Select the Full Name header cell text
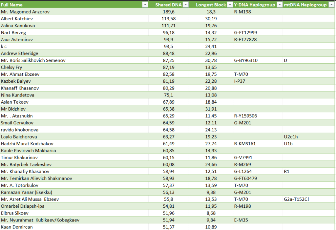 [11, 5]
